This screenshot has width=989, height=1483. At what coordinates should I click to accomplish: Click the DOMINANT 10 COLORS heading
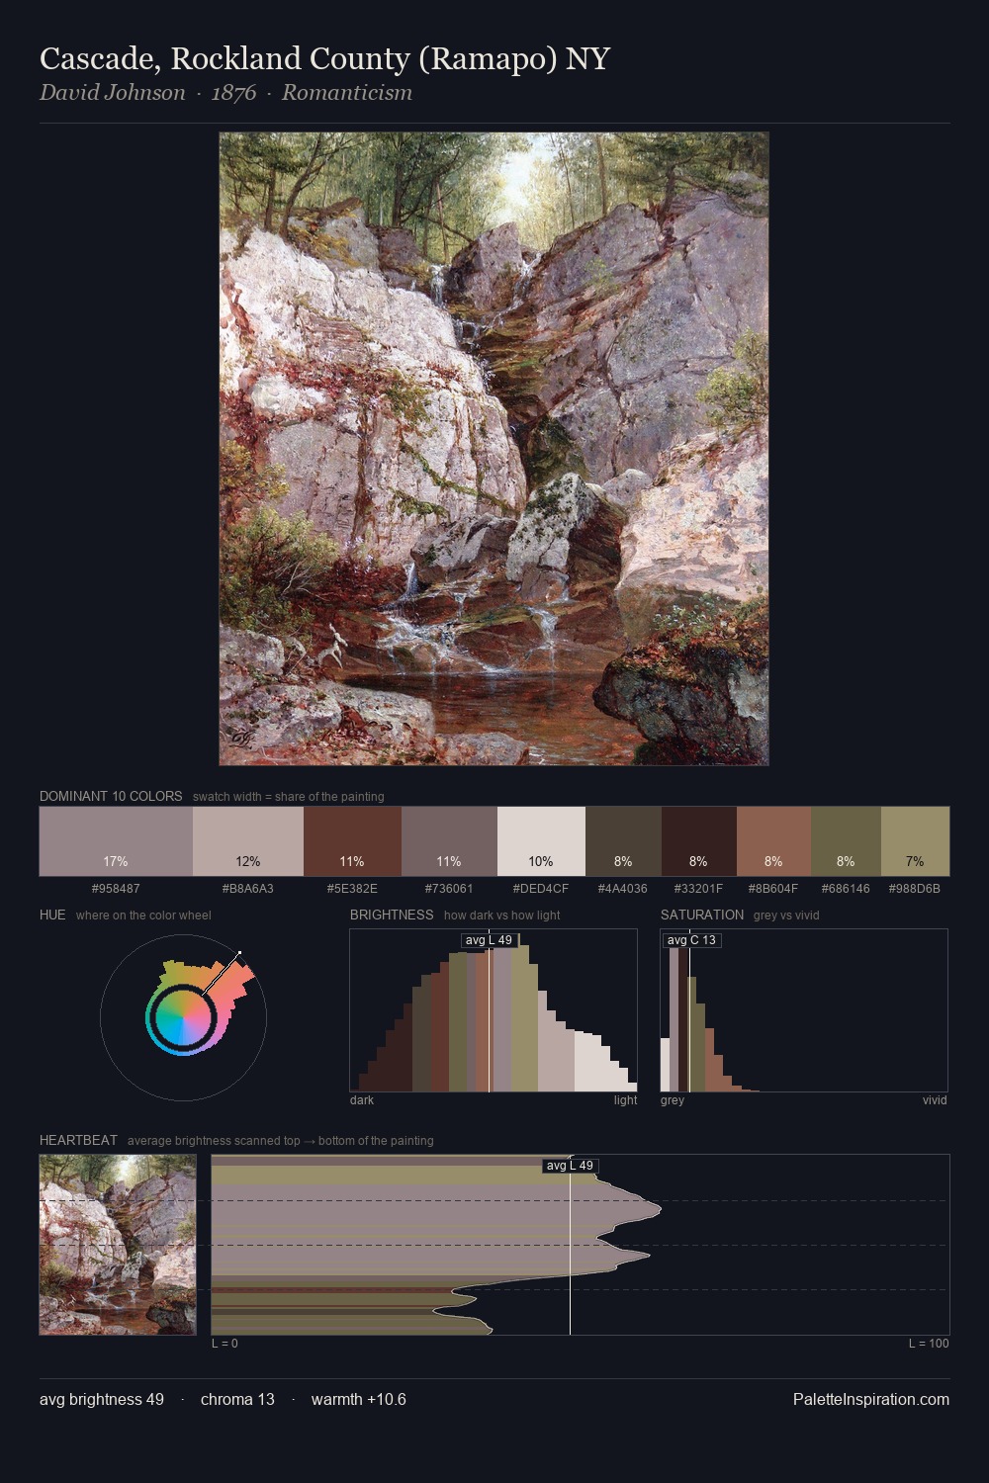coord(111,796)
